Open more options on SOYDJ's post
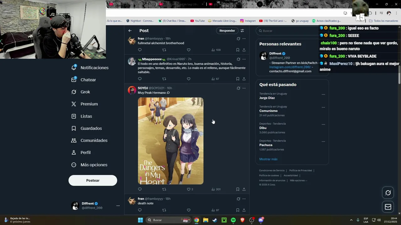This screenshot has height=225, width=401. point(244,88)
